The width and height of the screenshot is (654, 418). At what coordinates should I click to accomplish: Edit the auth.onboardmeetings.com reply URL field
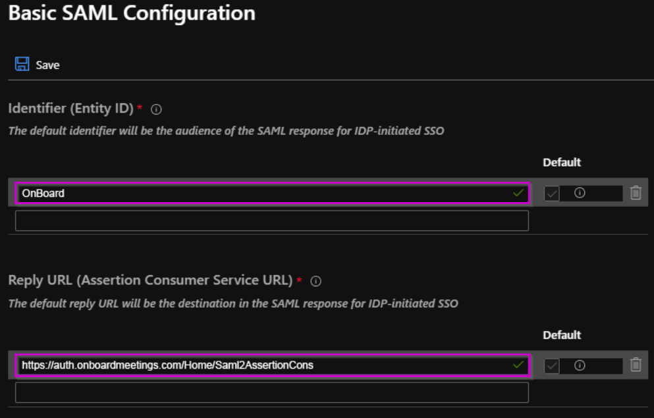coord(273,365)
